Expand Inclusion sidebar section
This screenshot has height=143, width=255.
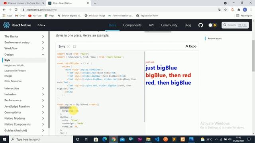coord(24,95)
